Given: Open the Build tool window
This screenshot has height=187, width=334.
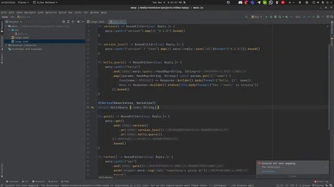Looking at the screenshot, I should (53, 181).
